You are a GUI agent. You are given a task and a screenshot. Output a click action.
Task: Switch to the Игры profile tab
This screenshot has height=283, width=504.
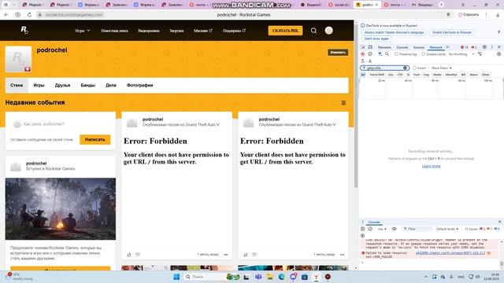point(39,86)
